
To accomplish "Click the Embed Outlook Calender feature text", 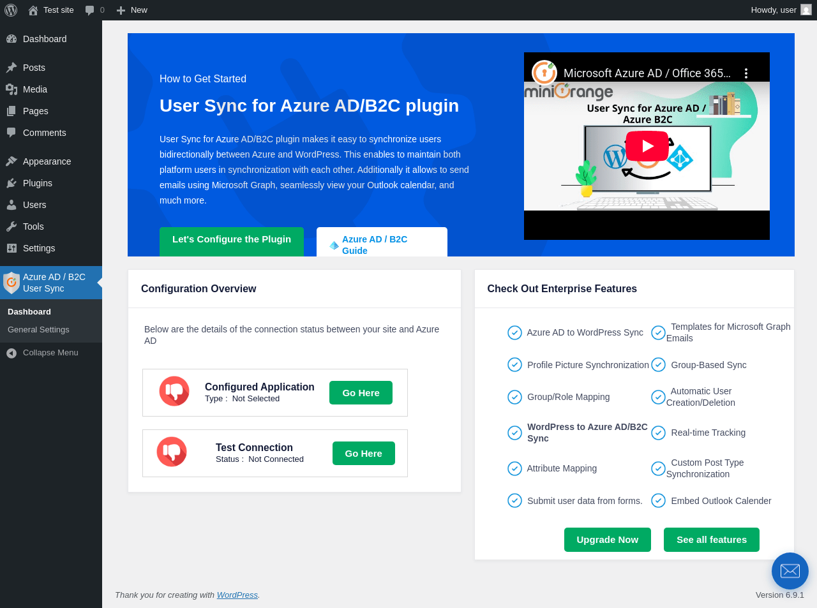I will [721, 501].
